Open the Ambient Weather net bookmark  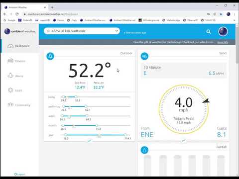point(122,20)
